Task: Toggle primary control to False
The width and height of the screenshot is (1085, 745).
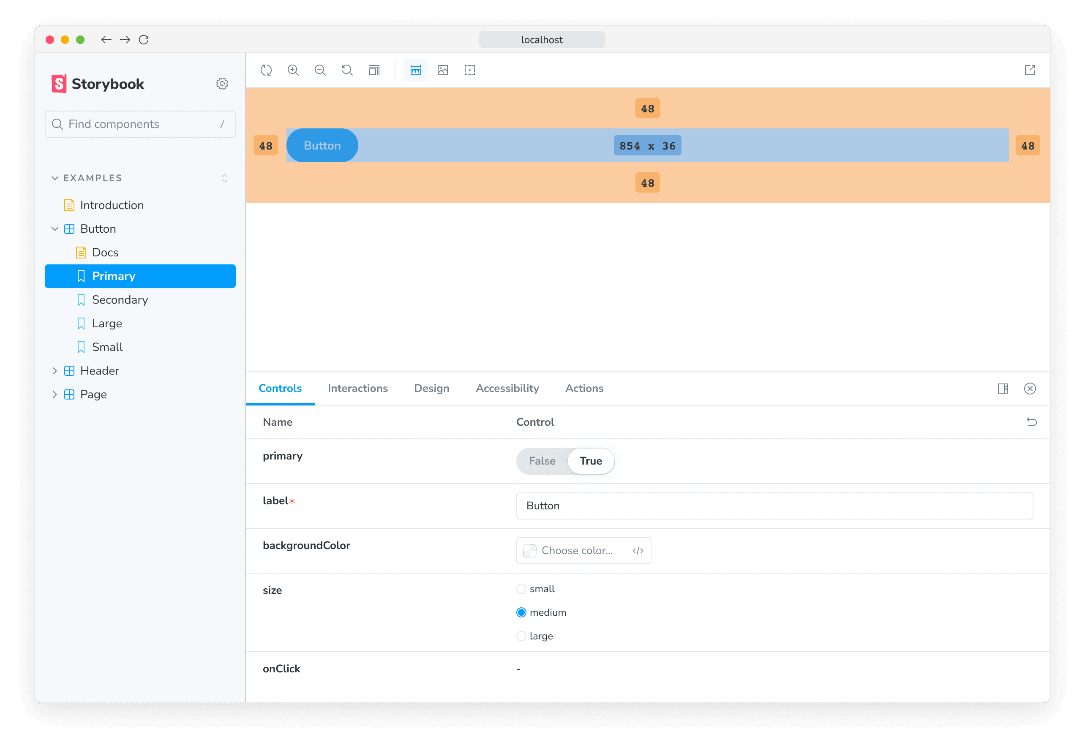Action: pyautogui.click(x=542, y=461)
